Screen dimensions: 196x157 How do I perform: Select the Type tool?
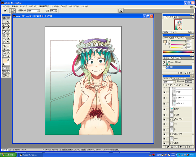(x=8, y=46)
